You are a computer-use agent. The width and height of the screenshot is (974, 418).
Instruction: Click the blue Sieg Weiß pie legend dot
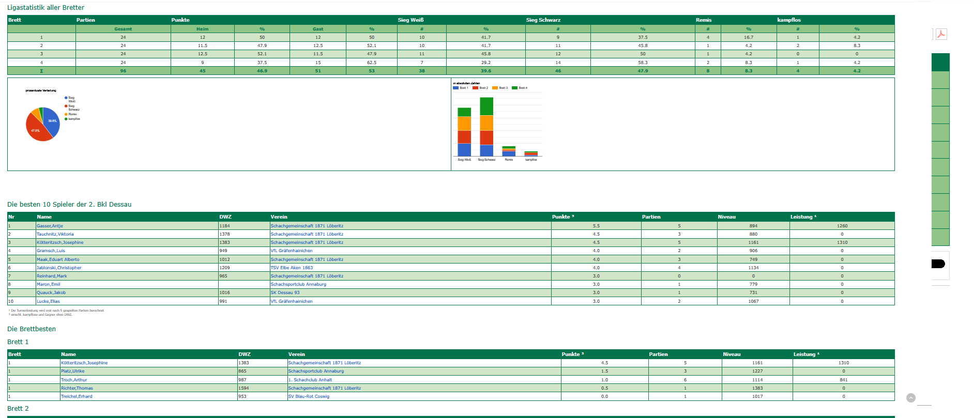66,98
